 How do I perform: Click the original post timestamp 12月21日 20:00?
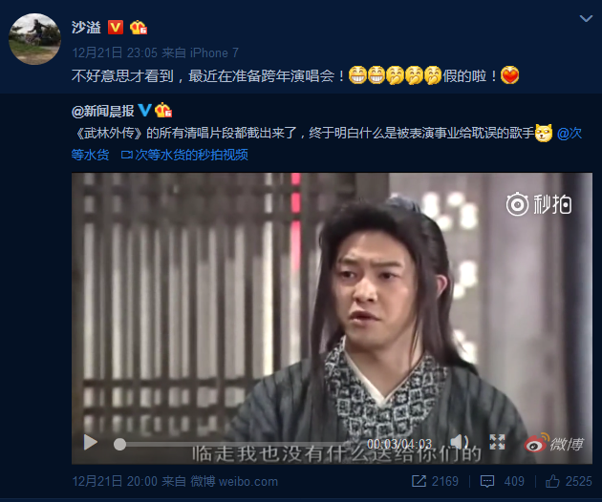tap(115, 482)
